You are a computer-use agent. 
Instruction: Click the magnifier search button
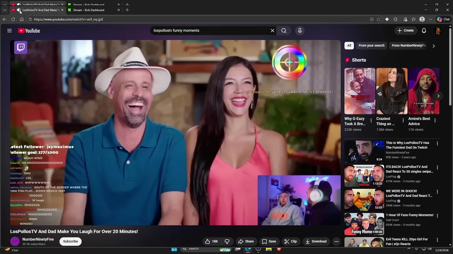[284, 31]
